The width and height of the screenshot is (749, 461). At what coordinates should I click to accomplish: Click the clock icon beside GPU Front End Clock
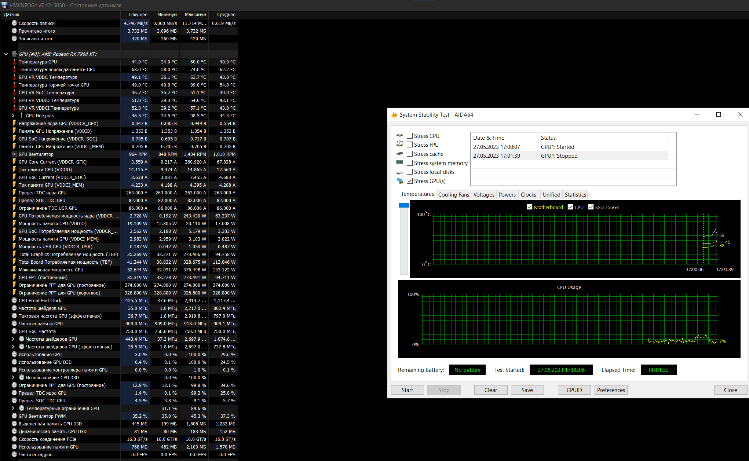[x=14, y=300]
